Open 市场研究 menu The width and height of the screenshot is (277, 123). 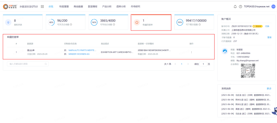pos(135,6)
